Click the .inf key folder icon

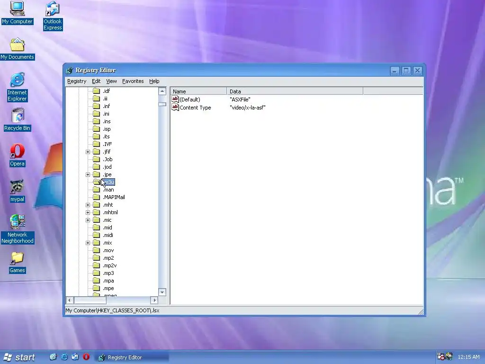pyautogui.click(x=97, y=106)
